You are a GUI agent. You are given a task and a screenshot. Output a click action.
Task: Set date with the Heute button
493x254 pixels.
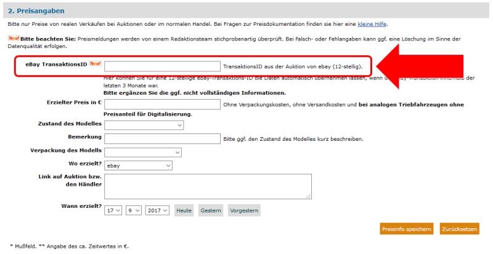(x=184, y=210)
